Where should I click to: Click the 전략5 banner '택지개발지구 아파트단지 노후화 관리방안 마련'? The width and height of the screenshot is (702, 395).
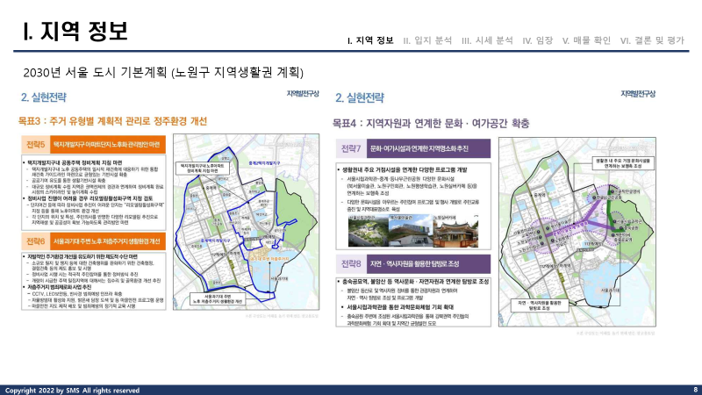pos(108,145)
